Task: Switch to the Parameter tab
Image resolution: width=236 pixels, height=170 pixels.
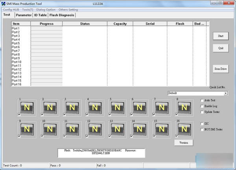Action: tap(24, 15)
